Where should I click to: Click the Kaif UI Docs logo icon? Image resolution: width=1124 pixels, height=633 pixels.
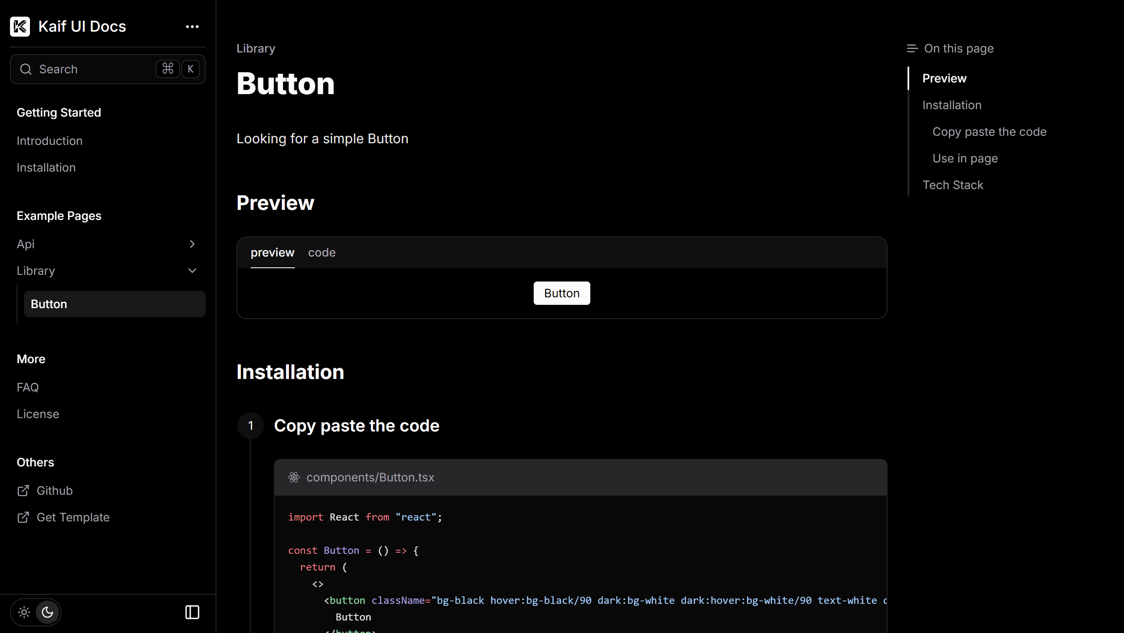coord(19,26)
